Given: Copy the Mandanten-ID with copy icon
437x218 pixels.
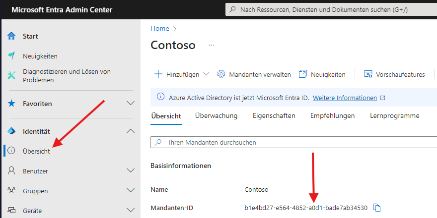Looking at the screenshot, I should [377, 208].
